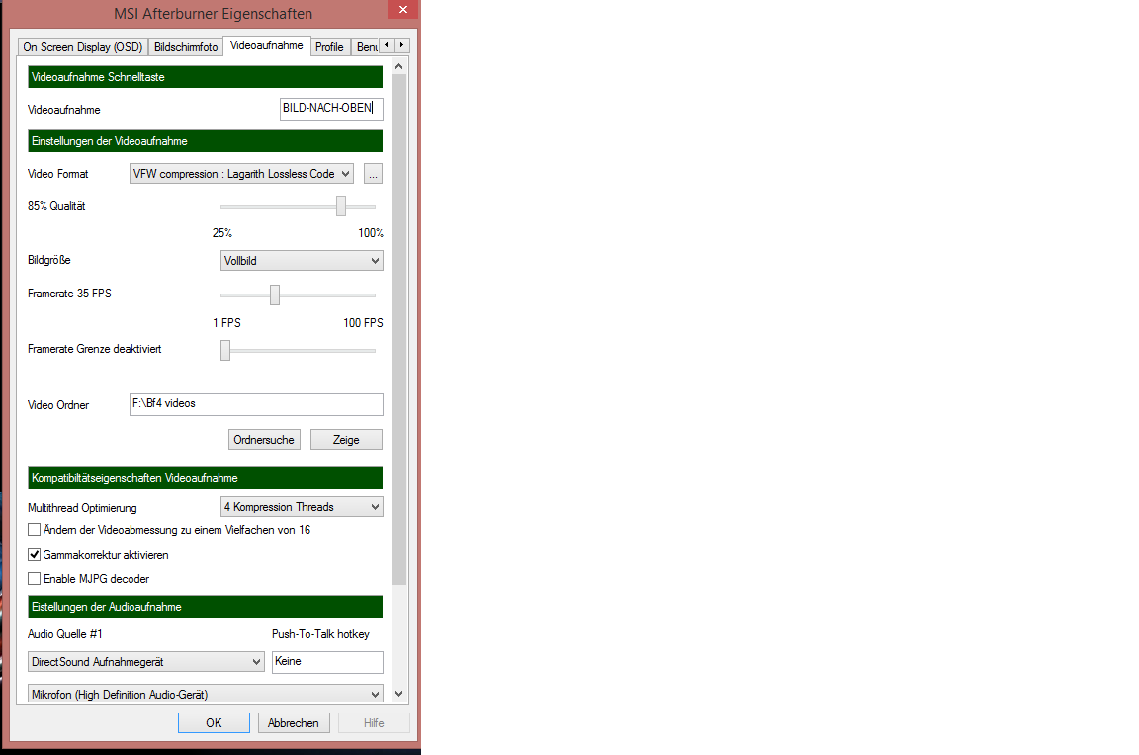Click the Framerate Grenze slider handle
Viewport: 1139px width, 755px height.
tap(225, 350)
